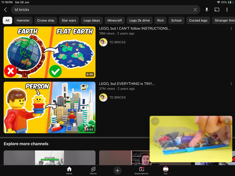Select the School filter chip
The width and height of the screenshot is (235, 176).
click(177, 21)
